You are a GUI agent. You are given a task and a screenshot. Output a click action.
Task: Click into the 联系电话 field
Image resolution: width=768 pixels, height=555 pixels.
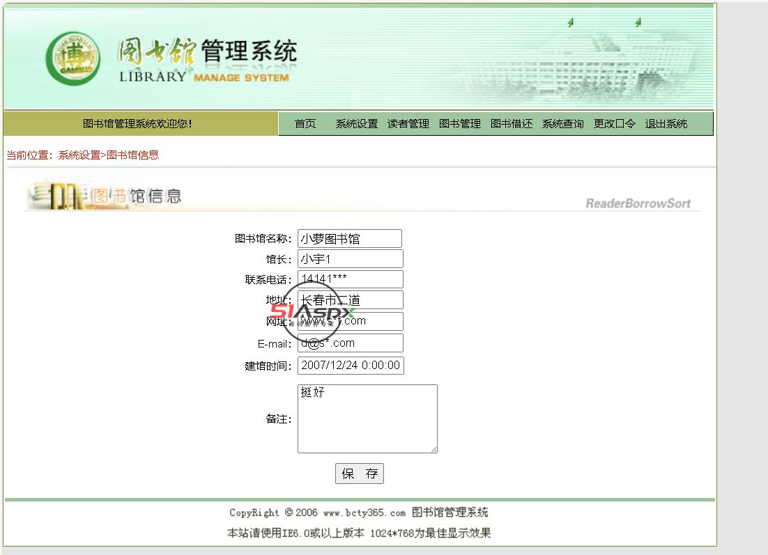pyautogui.click(x=351, y=279)
